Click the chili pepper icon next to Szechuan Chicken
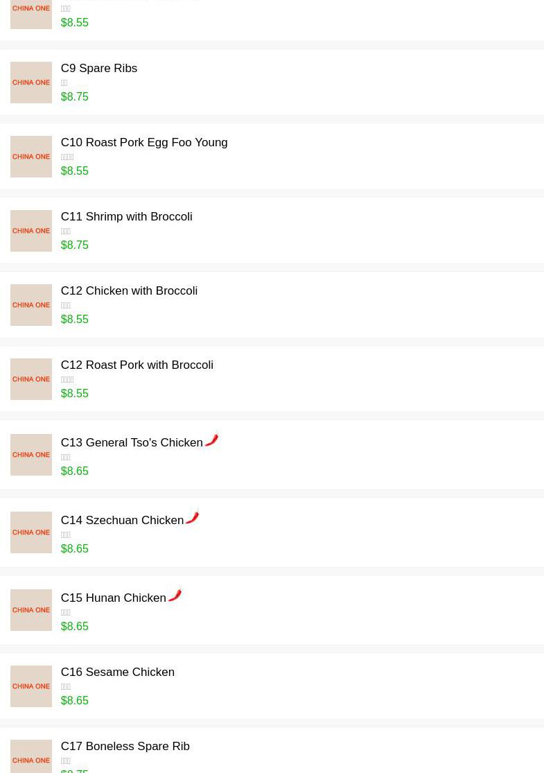Viewport: 544px width, 773px height. (x=192, y=517)
